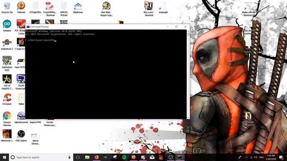Open the 7 Days to Die shortcut
The image size is (287, 161).
[21, 44]
